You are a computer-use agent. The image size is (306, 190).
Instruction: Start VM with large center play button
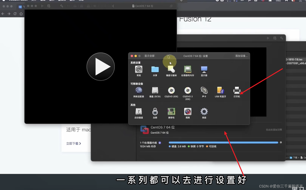click(x=101, y=67)
